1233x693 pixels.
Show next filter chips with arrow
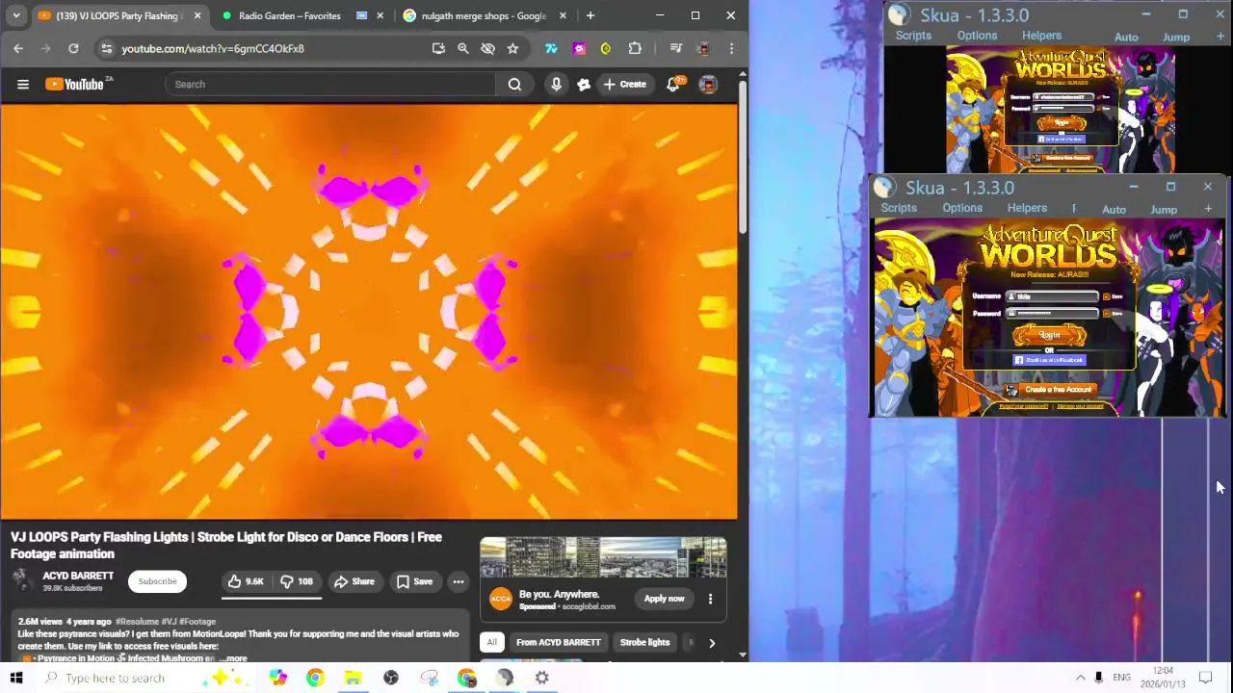712,643
